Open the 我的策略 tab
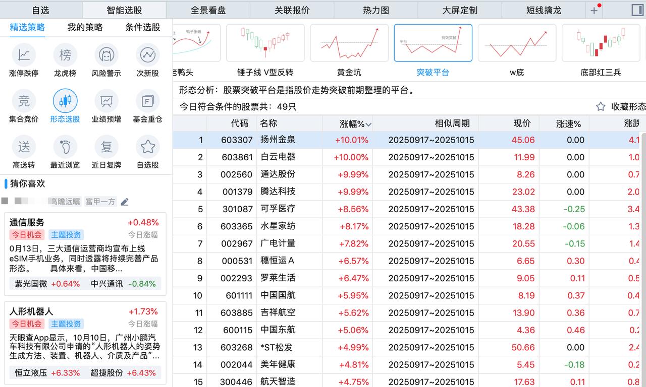Screen dimensions: 646x387 [85, 27]
